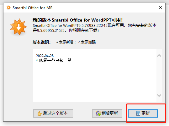Image resolution: width=169 pixels, height=126 pixels.
Task: Click the 稍后更新 button
Action: [x=107, y=113]
